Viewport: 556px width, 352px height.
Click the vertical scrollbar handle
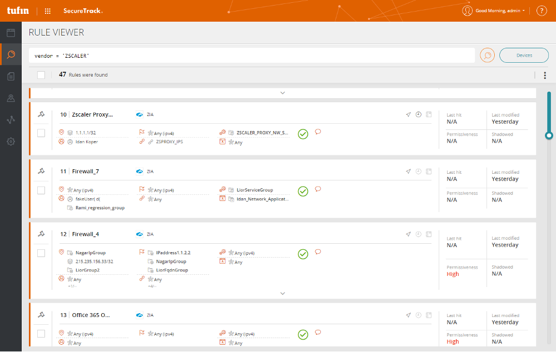[549, 135]
